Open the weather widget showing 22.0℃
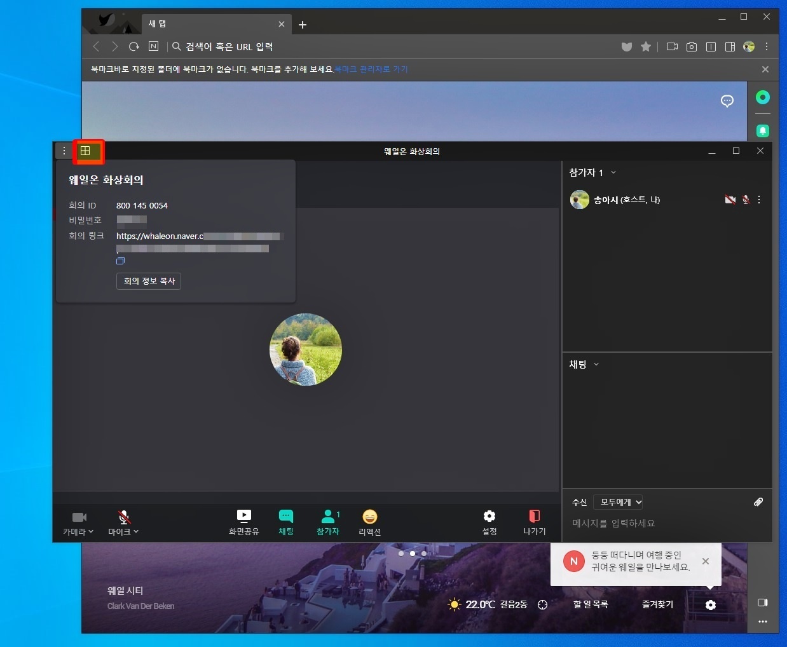Image resolution: width=787 pixels, height=647 pixels. (488, 604)
